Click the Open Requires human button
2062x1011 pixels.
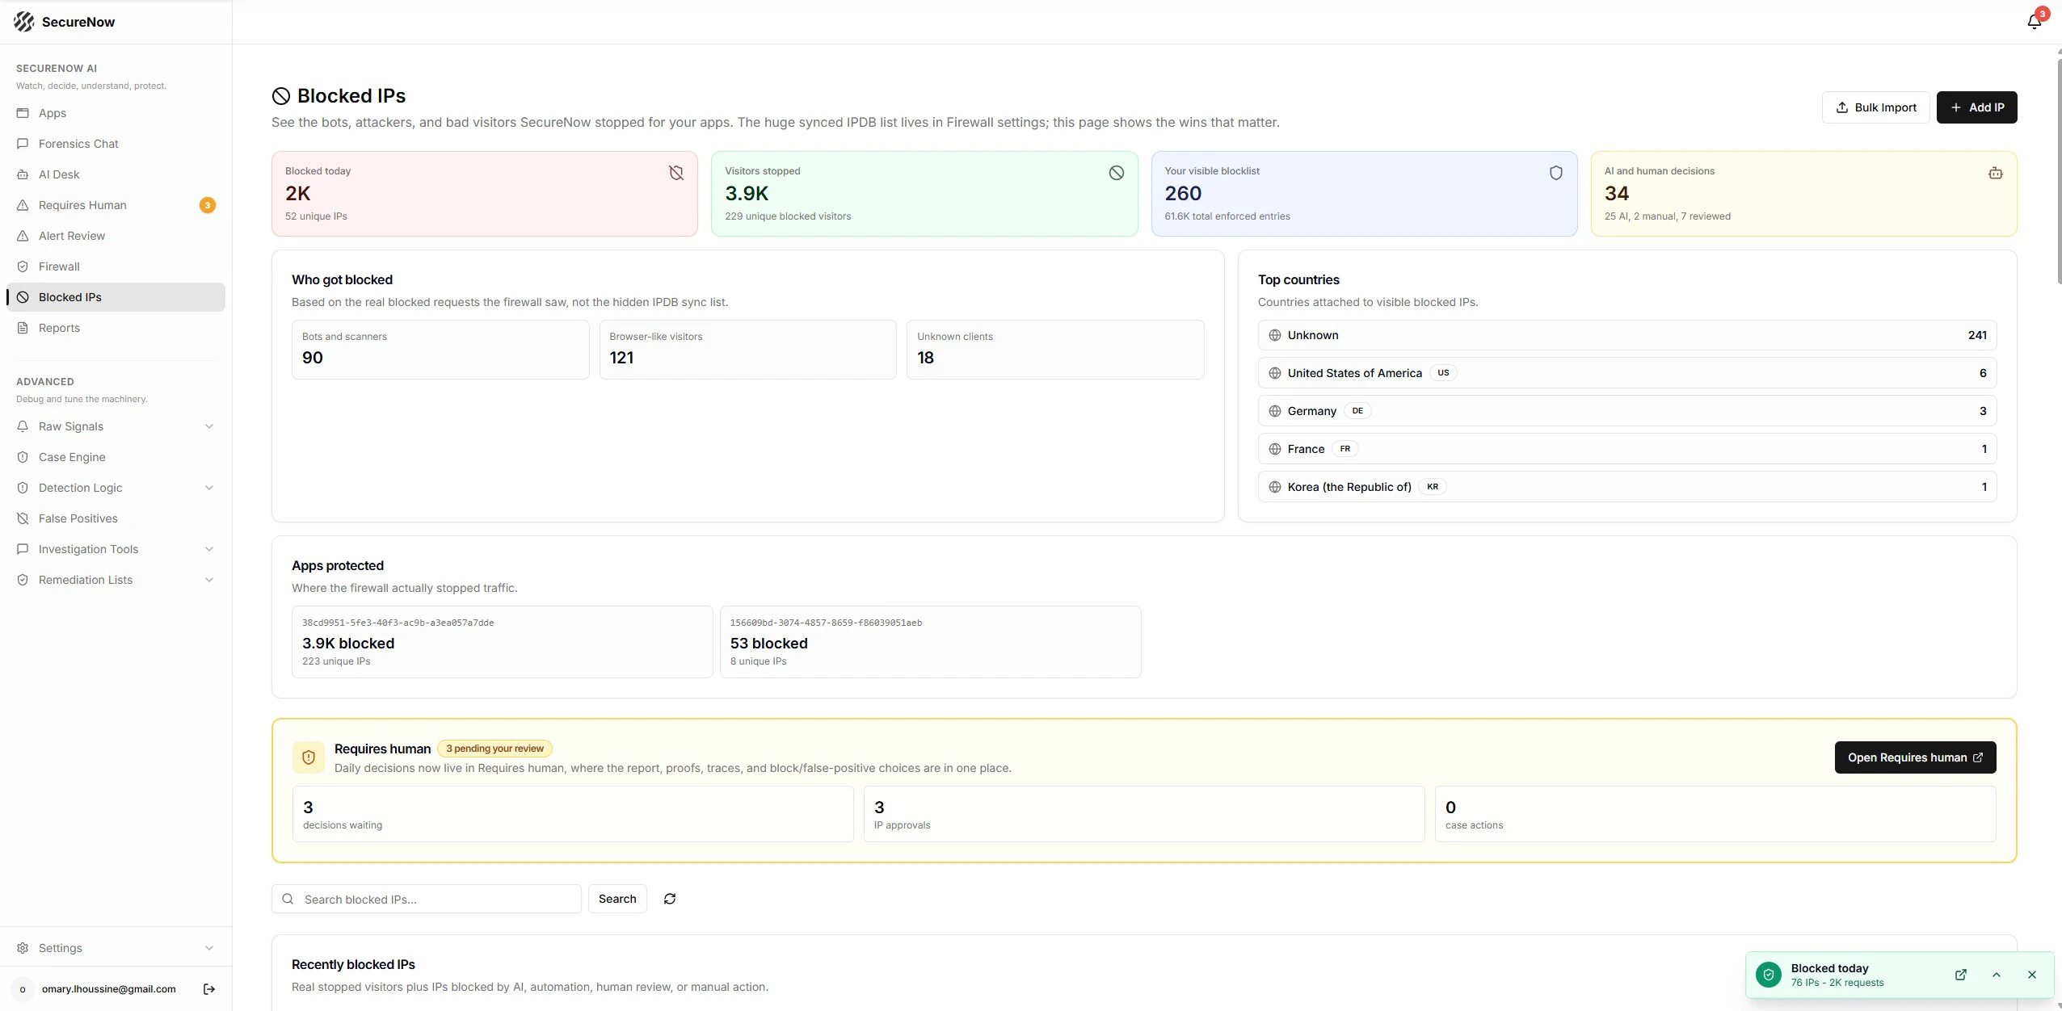point(1915,757)
